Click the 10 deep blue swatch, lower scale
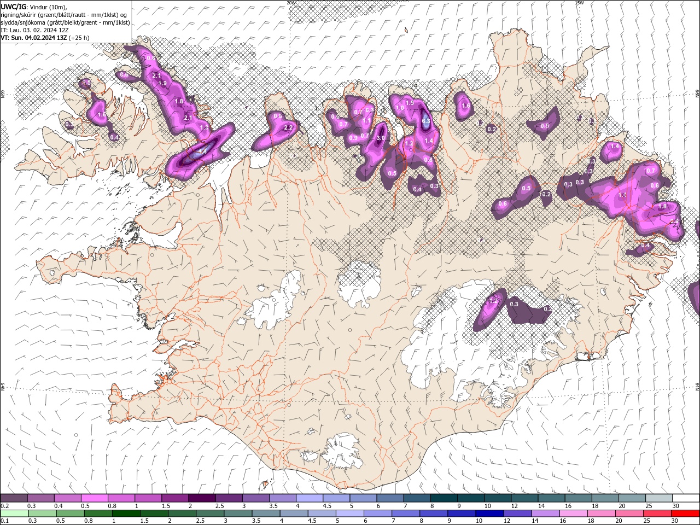Screen dimensions: 700x525 tap(489, 514)
